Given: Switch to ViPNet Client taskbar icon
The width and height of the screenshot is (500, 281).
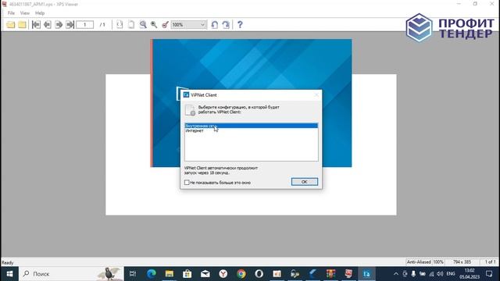Looking at the screenshot, I should 366,274.
